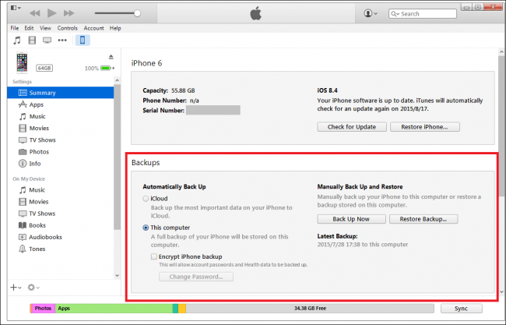Select Summary in Settings sidebar
Screen dimensions: 506x325
click(x=61, y=93)
